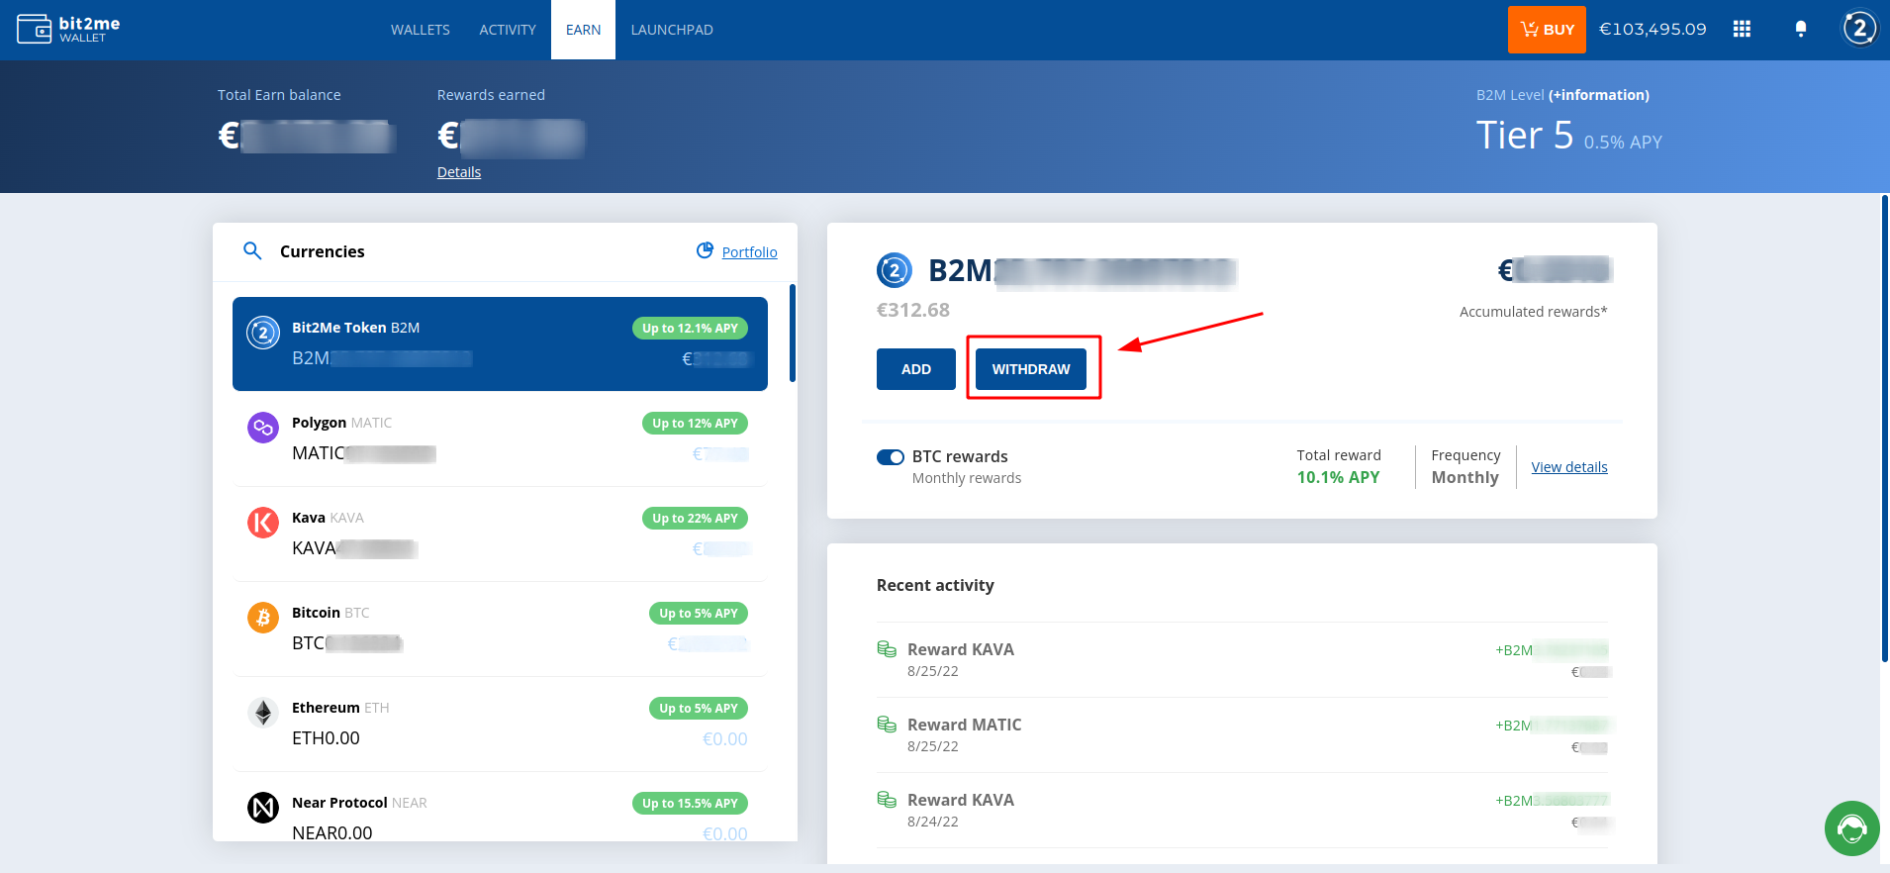Select the Bit2Me Token B2M currency row
Image resolution: width=1890 pixels, height=873 pixels.
(500, 343)
